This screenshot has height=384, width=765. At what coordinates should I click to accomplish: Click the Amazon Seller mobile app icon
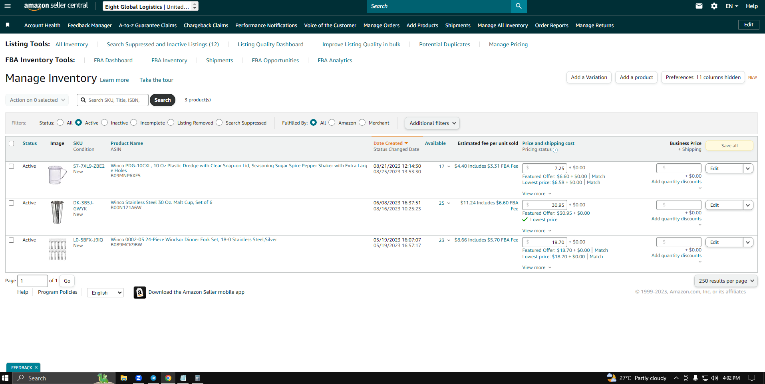[139, 293]
